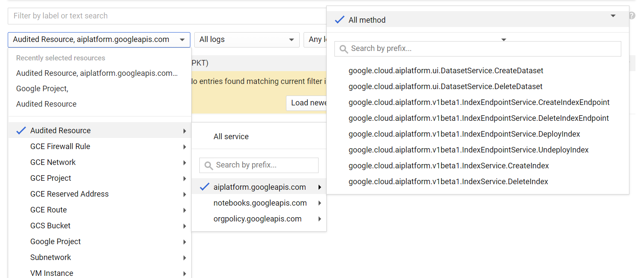Select All service option
Screen dimensions: 641x278
231,137
